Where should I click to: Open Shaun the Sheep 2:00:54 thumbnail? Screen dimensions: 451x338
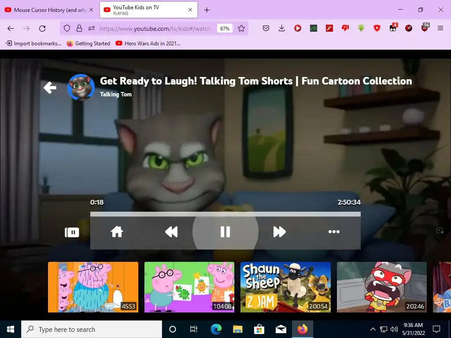[285, 287]
